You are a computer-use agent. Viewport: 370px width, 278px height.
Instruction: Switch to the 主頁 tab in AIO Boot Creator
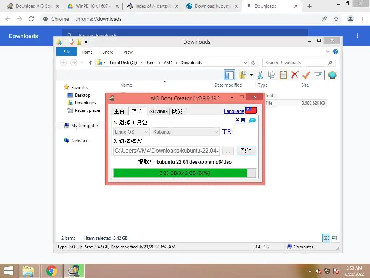[119, 111]
